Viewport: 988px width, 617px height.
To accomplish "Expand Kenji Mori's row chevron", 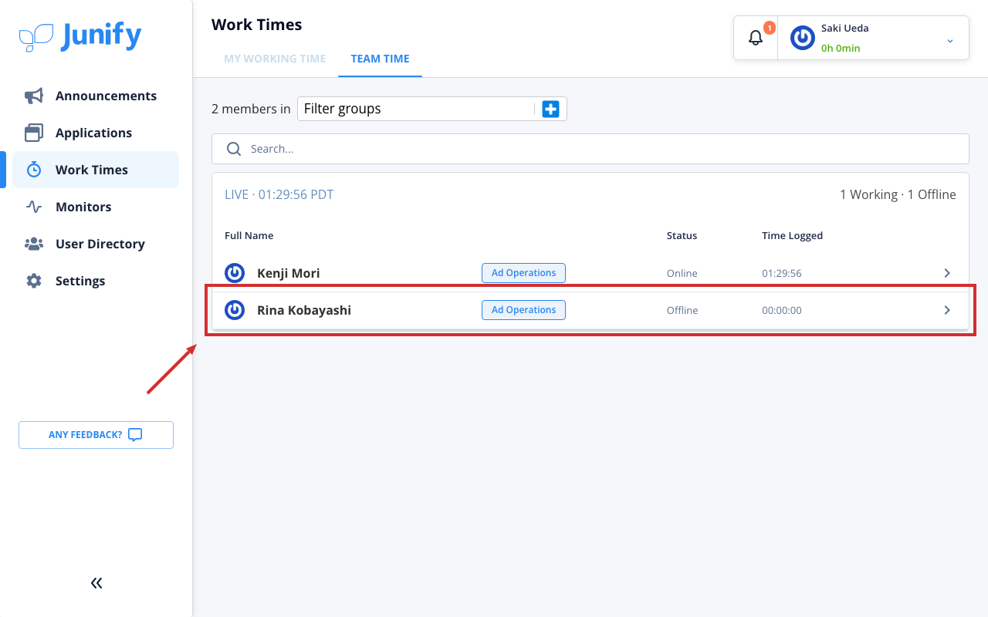I will (x=947, y=273).
